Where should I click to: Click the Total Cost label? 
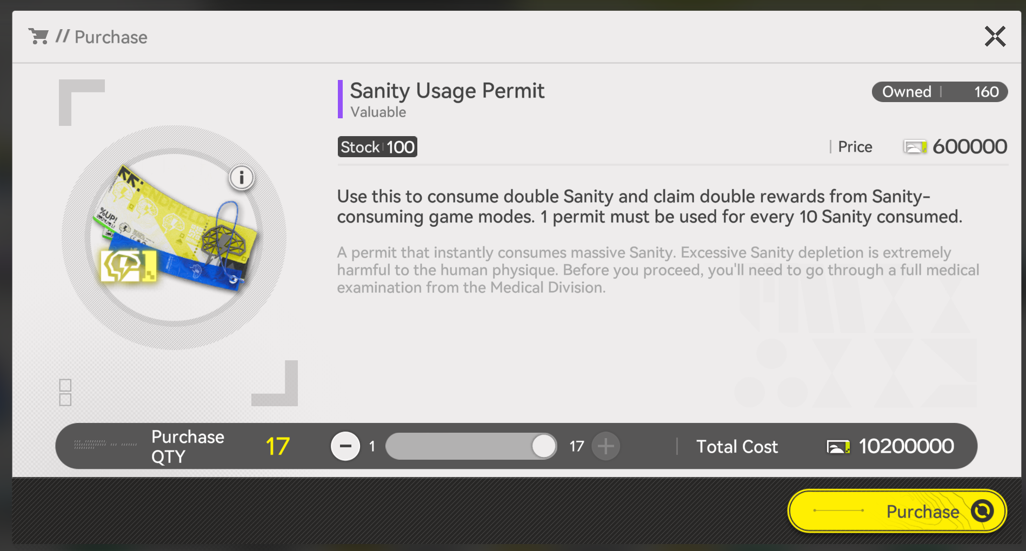(x=737, y=447)
